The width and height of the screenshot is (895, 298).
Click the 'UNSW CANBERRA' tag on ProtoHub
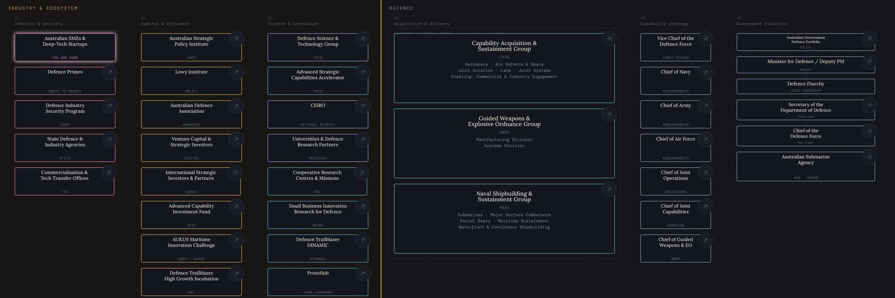[x=318, y=293]
